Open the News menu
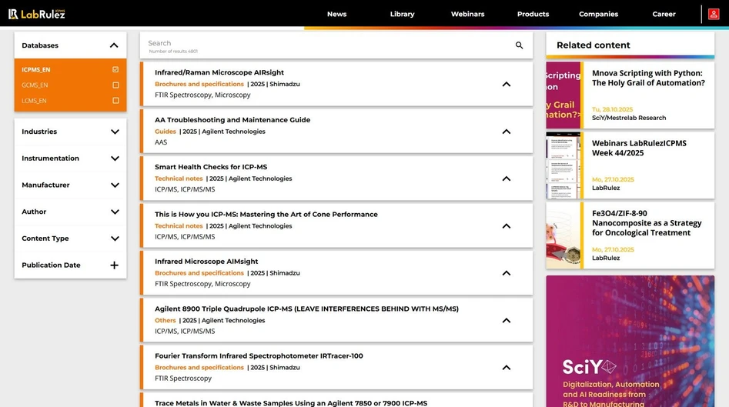729x407 pixels. coord(336,14)
